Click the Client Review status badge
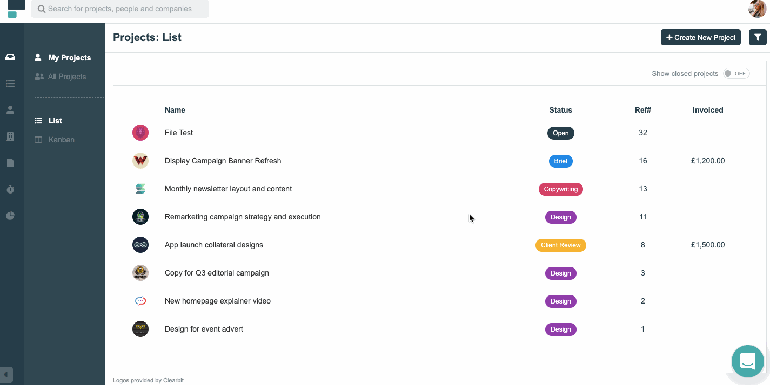The height and width of the screenshot is (385, 770). 560,245
